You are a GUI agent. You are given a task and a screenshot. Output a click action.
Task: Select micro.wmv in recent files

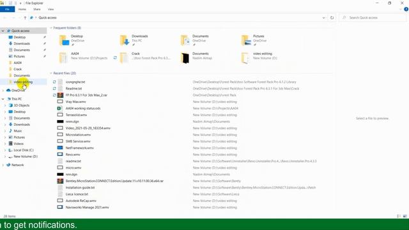(73, 168)
